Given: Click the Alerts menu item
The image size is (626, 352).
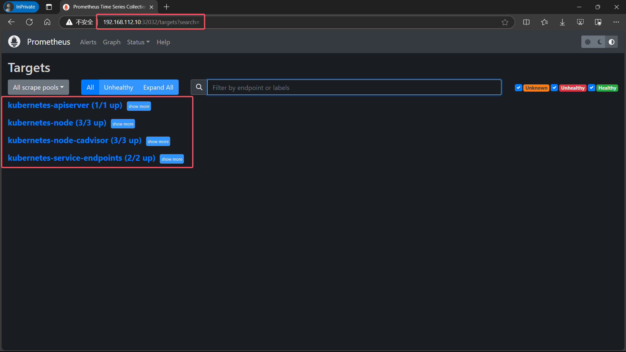Looking at the screenshot, I should (88, 42).
